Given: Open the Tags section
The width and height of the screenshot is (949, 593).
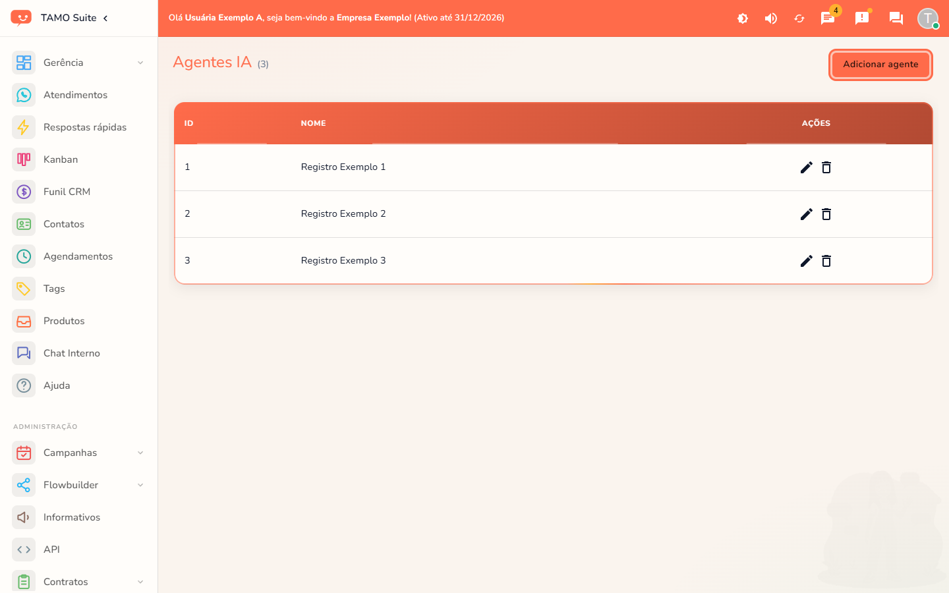Looking at the screenshot, I should tap(78, 289).
